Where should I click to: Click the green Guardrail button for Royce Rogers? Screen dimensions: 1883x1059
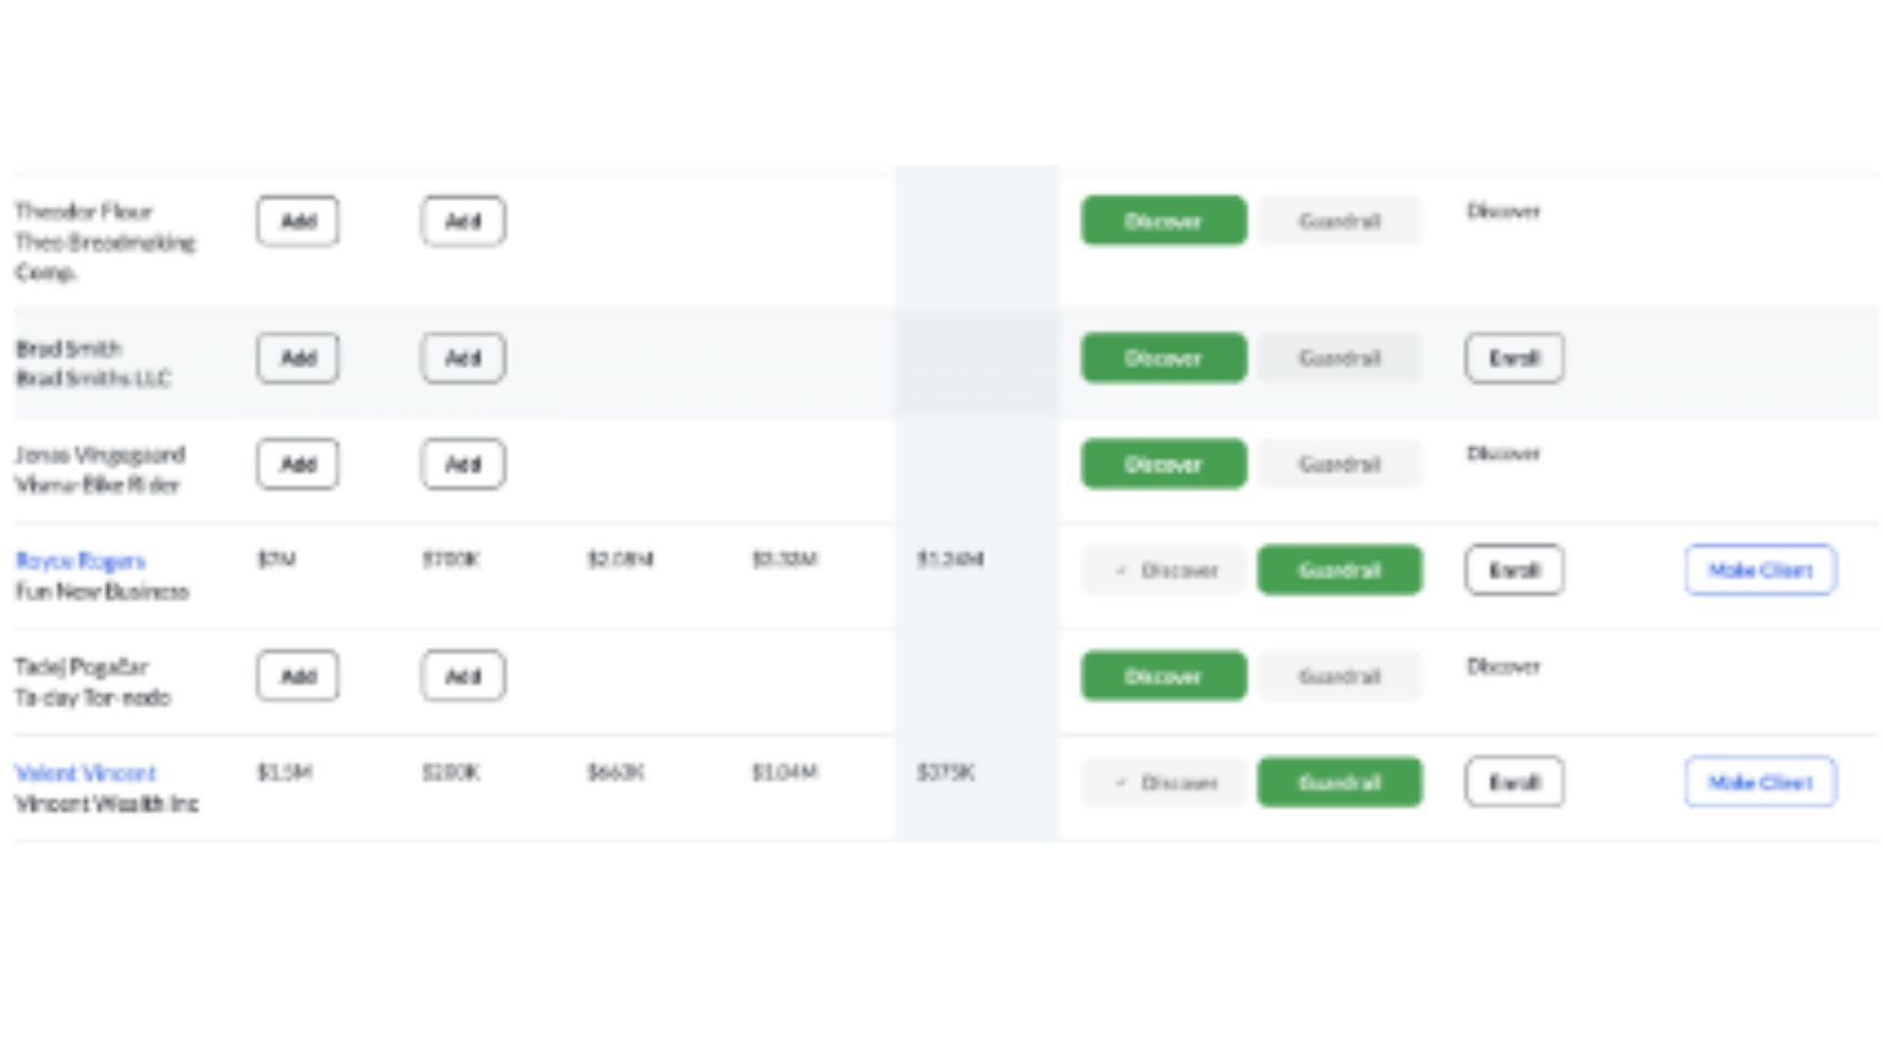pos(1339,570)
